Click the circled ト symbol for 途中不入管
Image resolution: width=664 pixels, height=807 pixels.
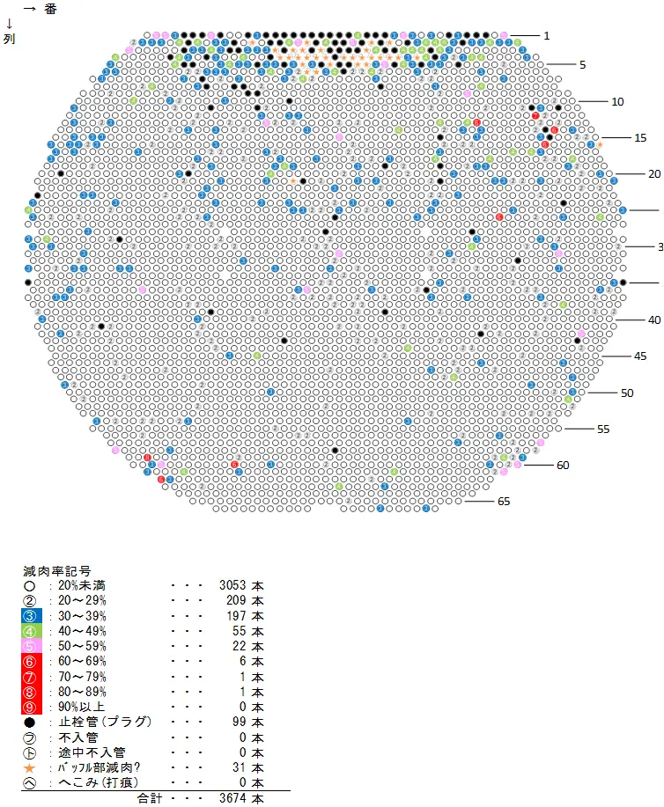(30, 753)
